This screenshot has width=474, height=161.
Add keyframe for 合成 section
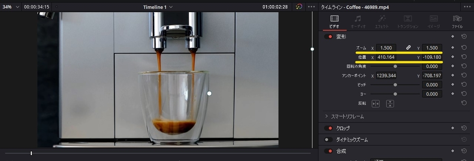(x=453, y=151)
